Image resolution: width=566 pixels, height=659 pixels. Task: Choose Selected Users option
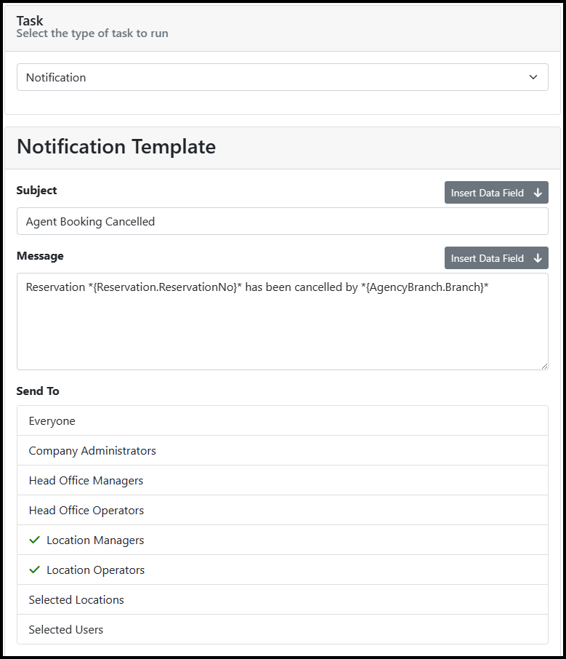(282, 630)
